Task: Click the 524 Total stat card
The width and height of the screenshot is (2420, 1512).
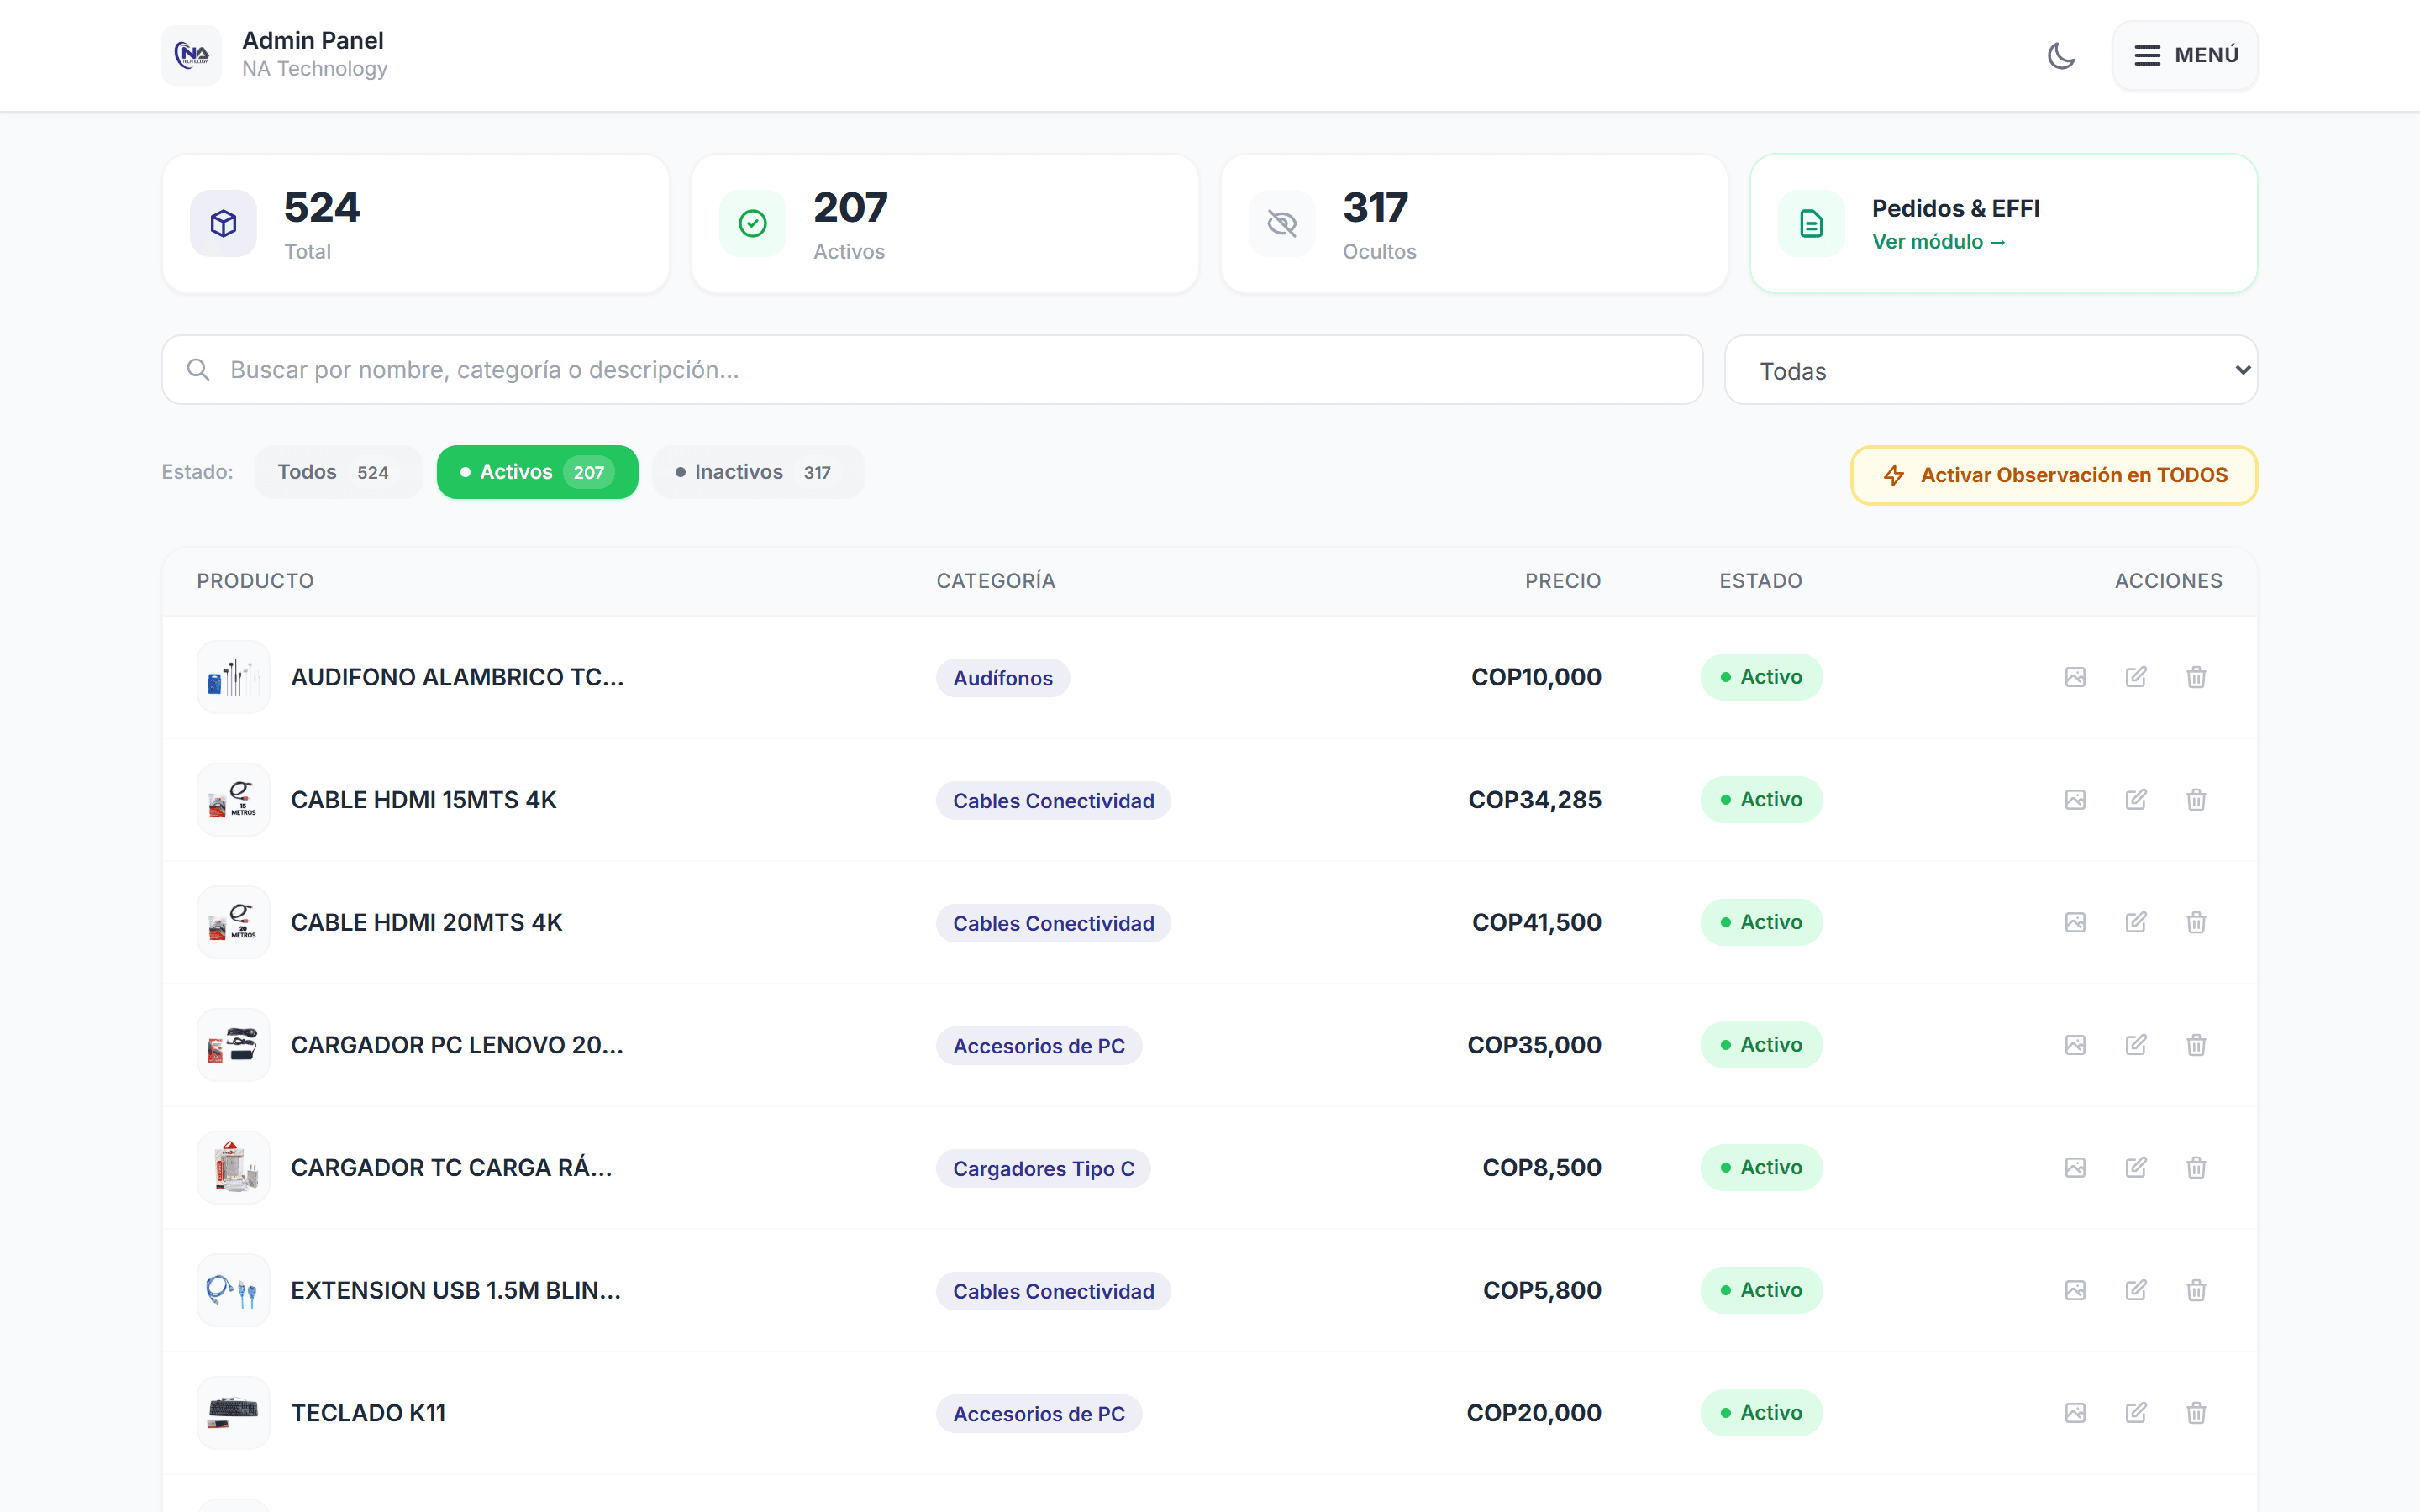Action: click(415, 223)
